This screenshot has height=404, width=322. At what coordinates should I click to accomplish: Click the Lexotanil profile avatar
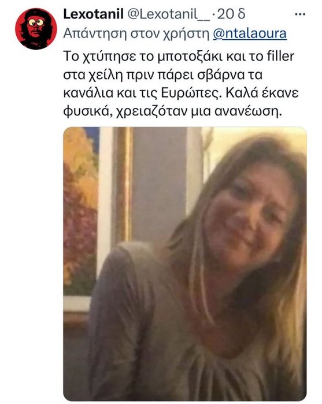36,29
